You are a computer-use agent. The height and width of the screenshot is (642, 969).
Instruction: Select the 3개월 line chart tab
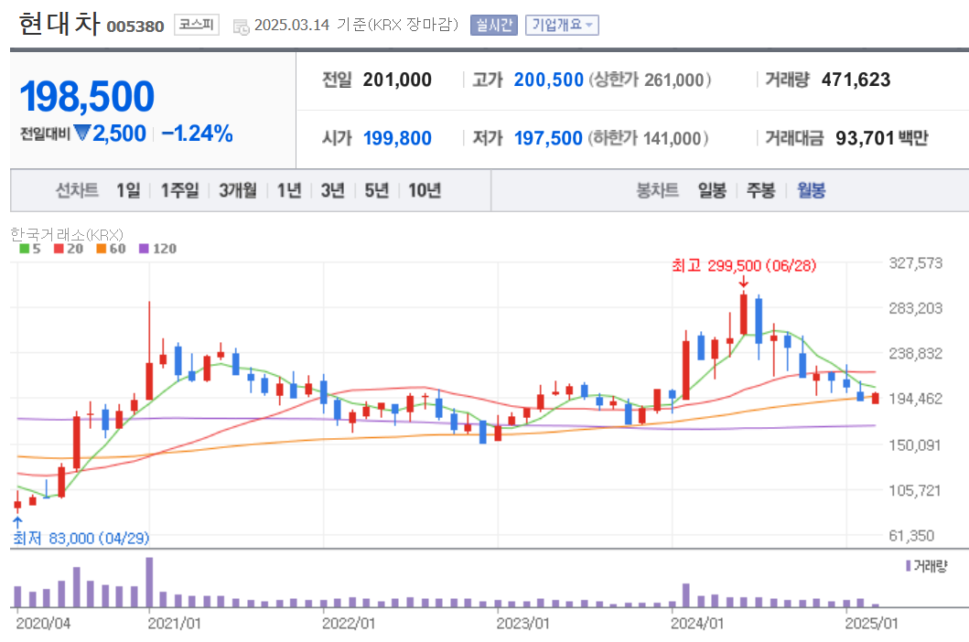coord(238,190)
